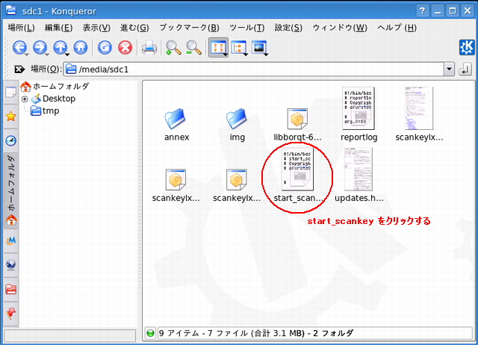Reload the current folder view
The width and height of the screenshot is (478, 345).
coord(105,47)
